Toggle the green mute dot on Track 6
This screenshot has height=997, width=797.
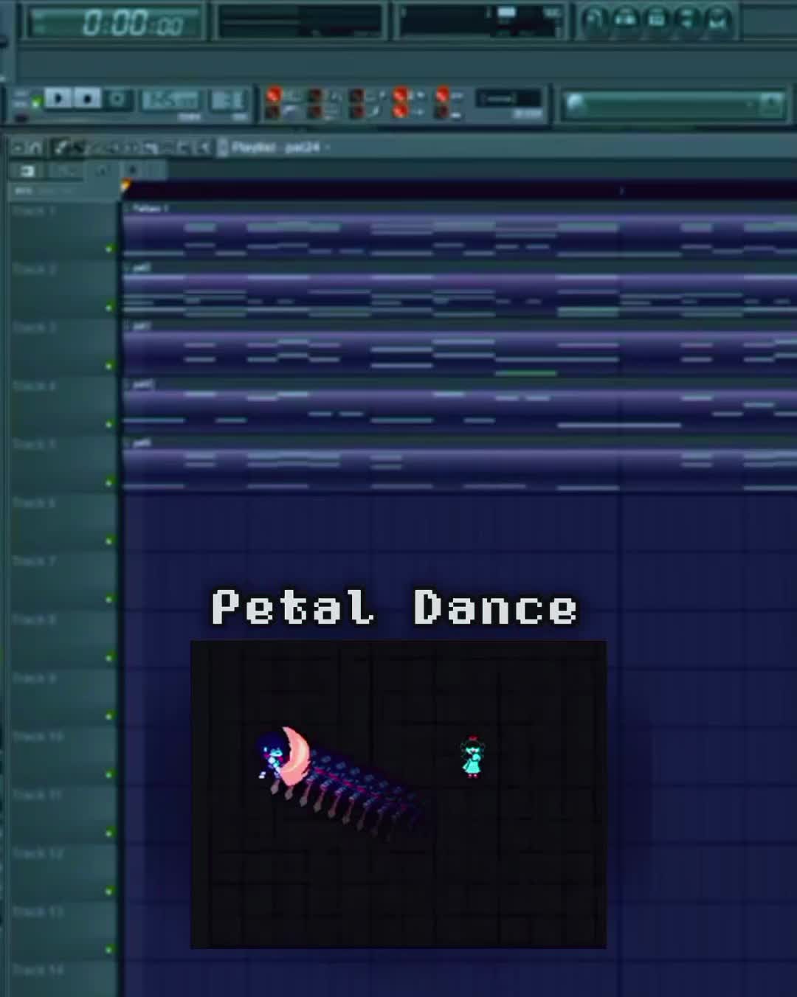pyautogui.click(x=109, y=541)
